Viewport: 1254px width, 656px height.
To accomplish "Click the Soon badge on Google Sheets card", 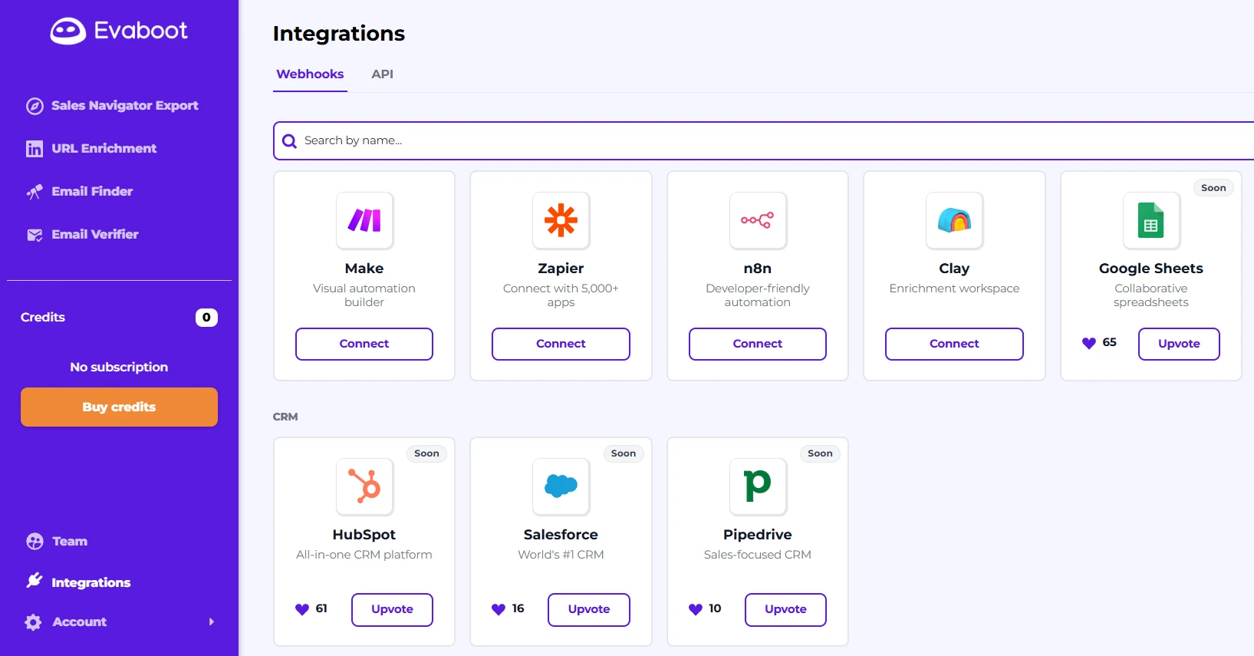I will click(x=1213, y=188).
